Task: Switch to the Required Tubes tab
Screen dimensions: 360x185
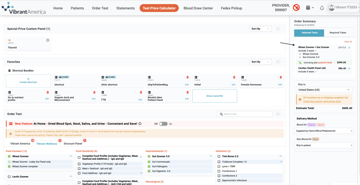Action: point(338,33)
